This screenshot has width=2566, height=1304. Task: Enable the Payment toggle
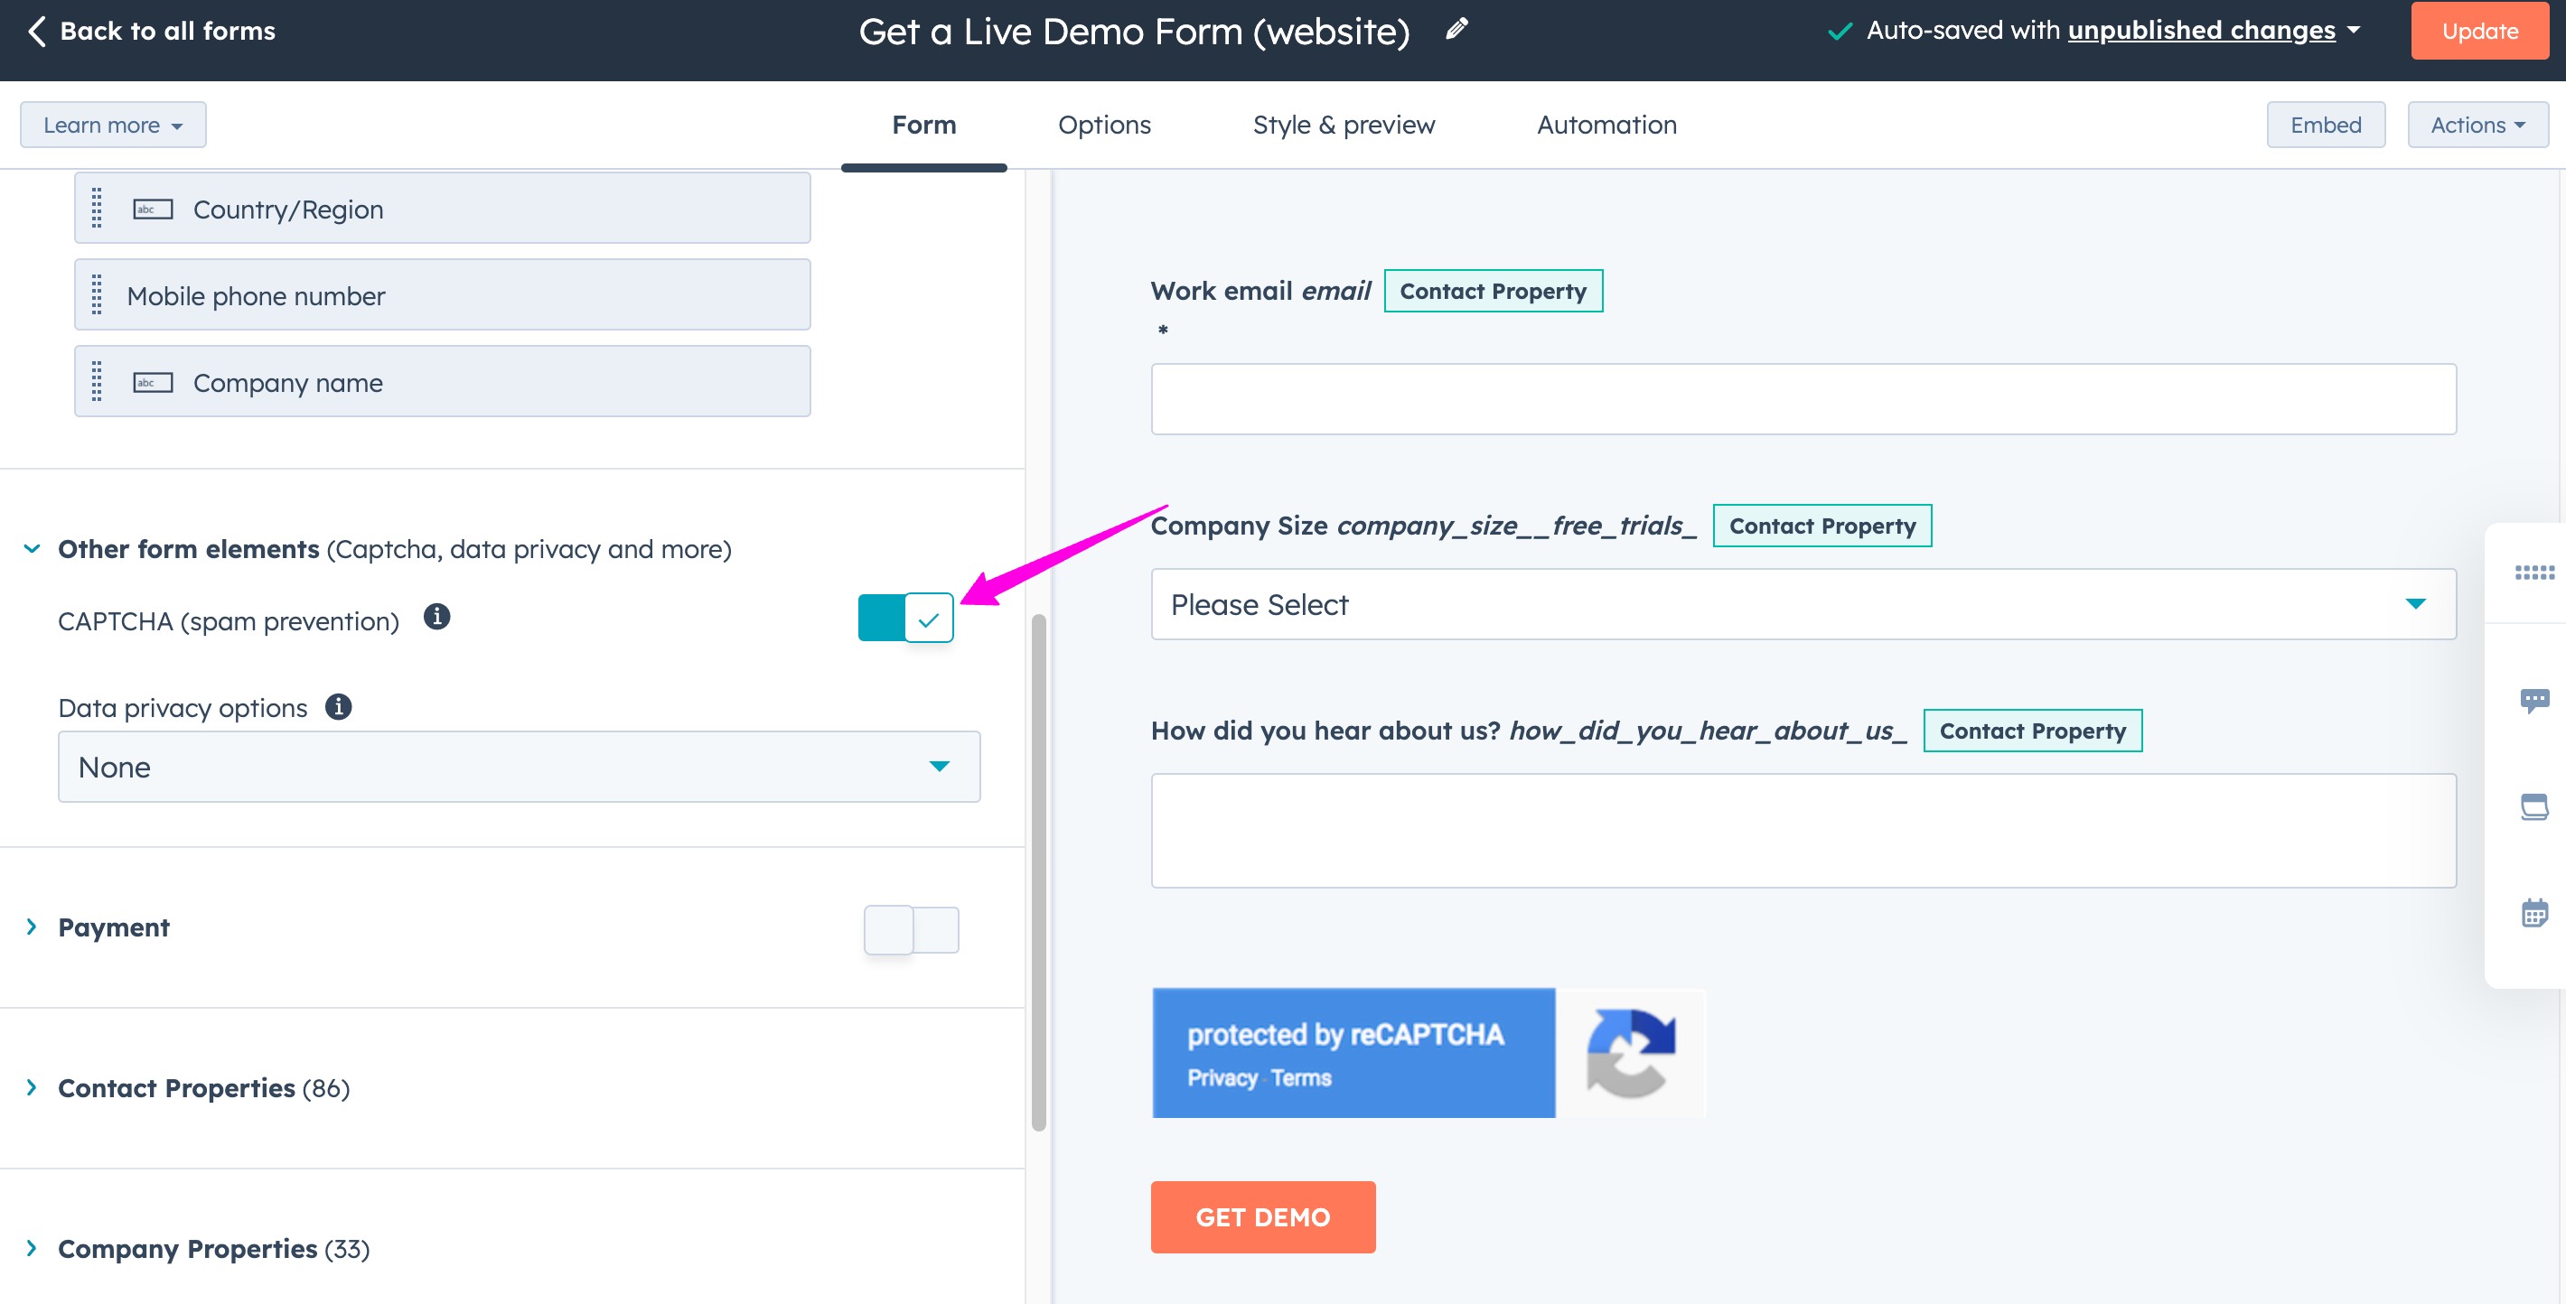[911, 928]
